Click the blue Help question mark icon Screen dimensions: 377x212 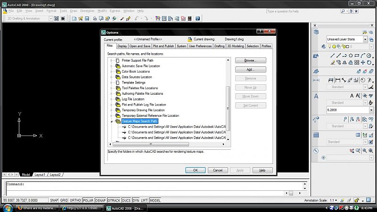(x=197, y=18)
